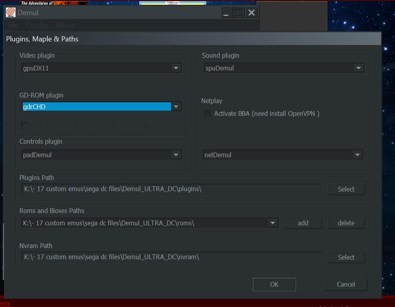
Task: Open the About menu
Action: coord(65,25)
